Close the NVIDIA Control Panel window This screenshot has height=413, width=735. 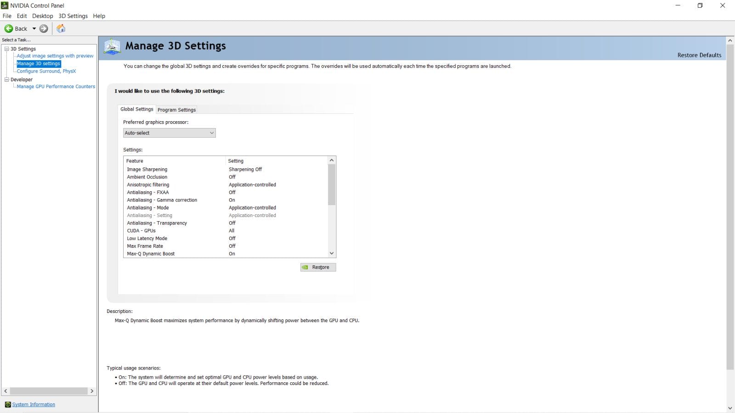click(x=723, y=6)
